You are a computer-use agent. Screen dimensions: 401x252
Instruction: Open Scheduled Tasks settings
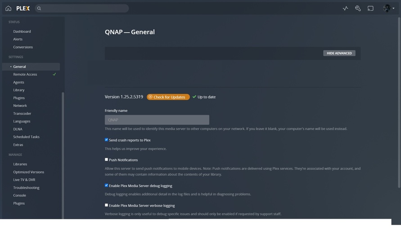coord(27,137)
